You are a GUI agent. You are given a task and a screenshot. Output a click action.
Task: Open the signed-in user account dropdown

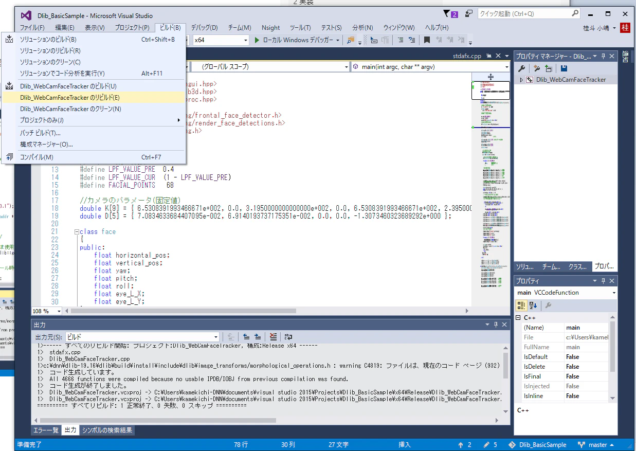(599, 28)
